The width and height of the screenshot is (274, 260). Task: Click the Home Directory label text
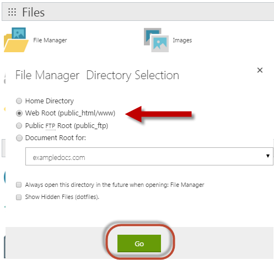point(50,101)
